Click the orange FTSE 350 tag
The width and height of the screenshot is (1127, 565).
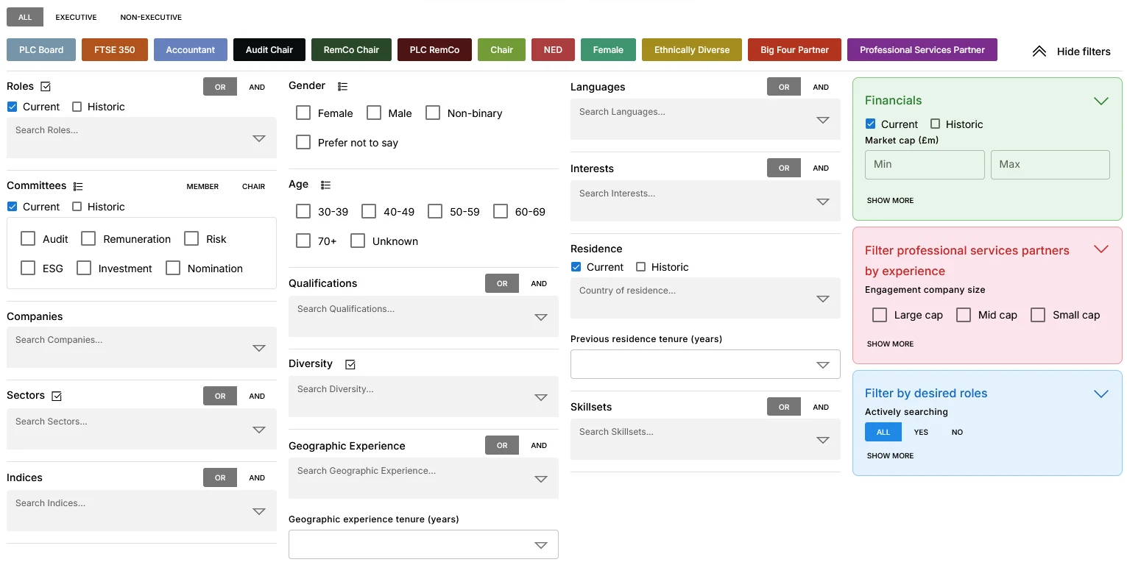pyautogui.click(x=115, y=50)
